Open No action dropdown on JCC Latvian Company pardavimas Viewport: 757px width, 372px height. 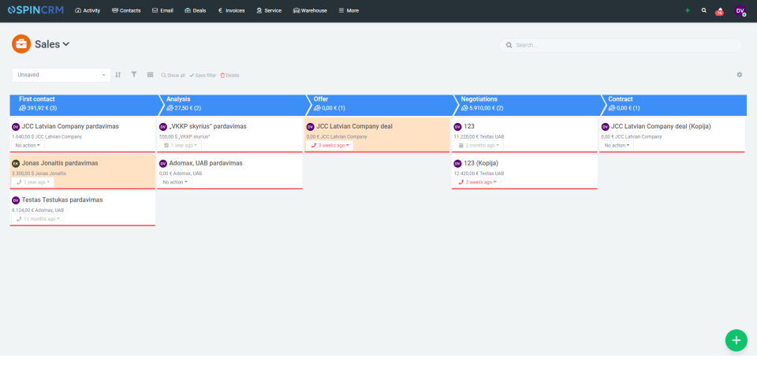28,145
